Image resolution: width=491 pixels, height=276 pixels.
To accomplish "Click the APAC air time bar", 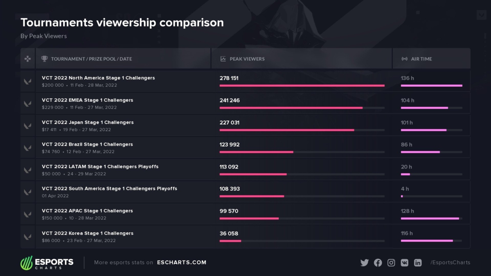I will coord(430,218).
